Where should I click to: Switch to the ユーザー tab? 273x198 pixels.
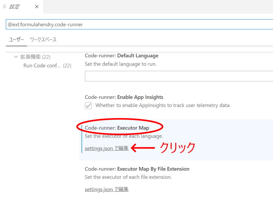click(x=16, y=40)
